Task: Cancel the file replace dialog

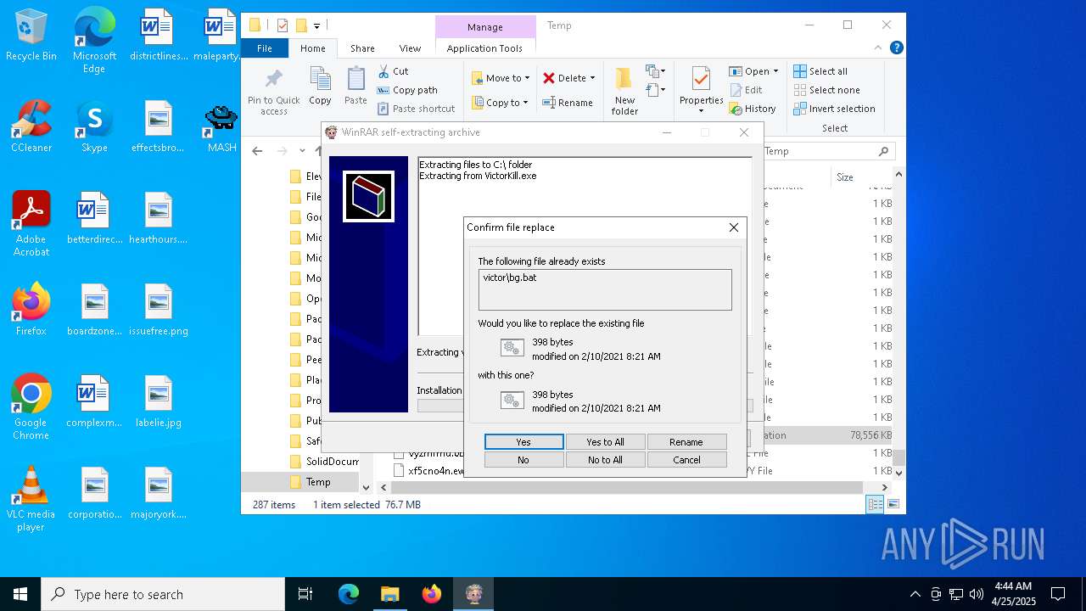Action: pyautogui.click(x=686, y=460)
